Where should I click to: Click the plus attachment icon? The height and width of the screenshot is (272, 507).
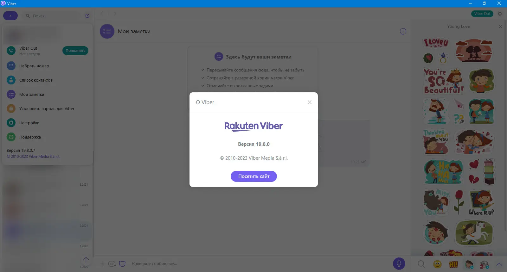[103, 264]
